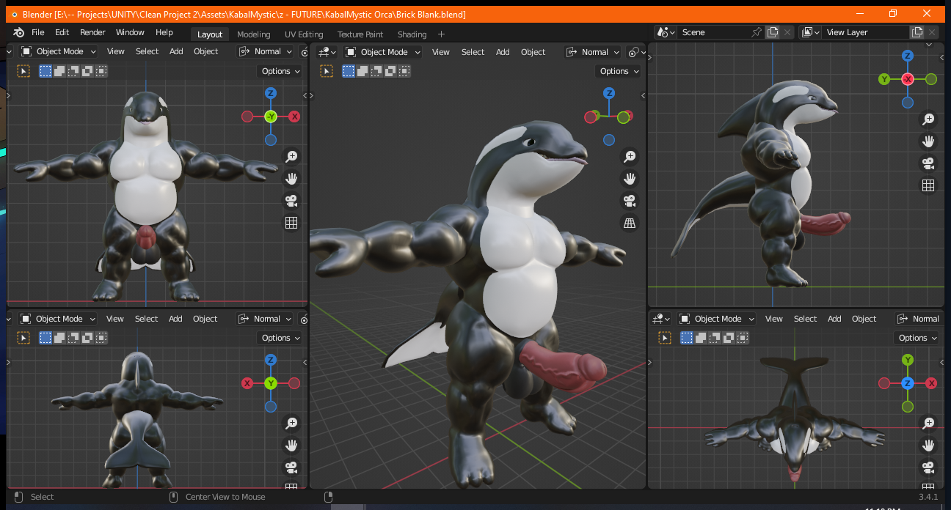951x510 pixels.
Task: Switch to the UV Editing workspace tab
Action: (x=304, y=34)
